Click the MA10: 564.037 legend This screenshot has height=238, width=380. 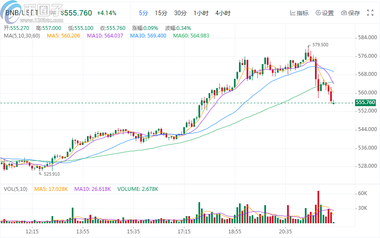105,36
